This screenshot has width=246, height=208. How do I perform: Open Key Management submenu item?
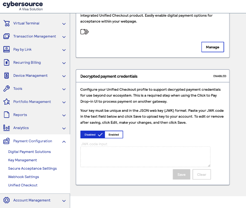pyautogui.click(x=22, y=160)
